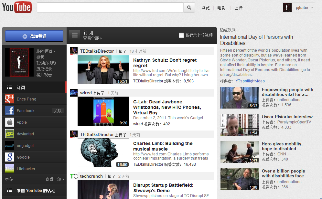Open the Apple channel icon

10,122
